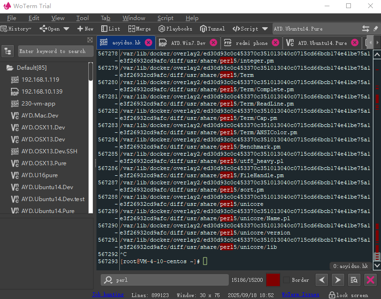The image size is (381, 299).
Task: Select AYD.OSX13.Dev.SSH in session list
Action: 49,151
